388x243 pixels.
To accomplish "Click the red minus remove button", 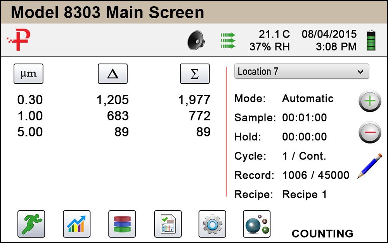I will click(x=369, y=133).
